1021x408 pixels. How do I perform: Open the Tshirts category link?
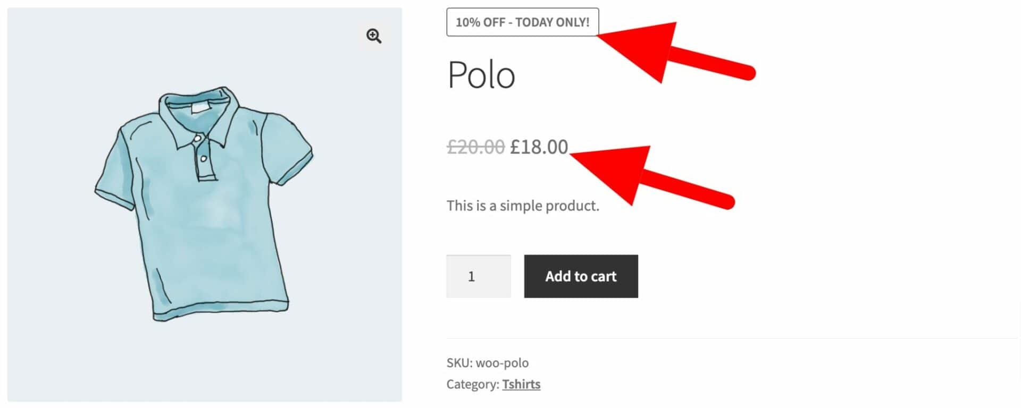click(x=521, y=384)
